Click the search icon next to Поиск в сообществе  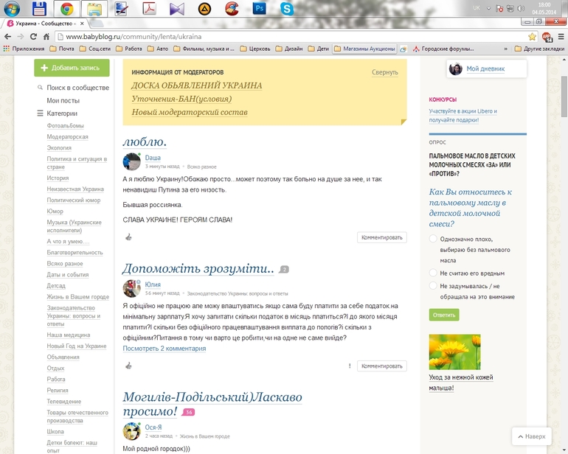(x=41, y=88)
